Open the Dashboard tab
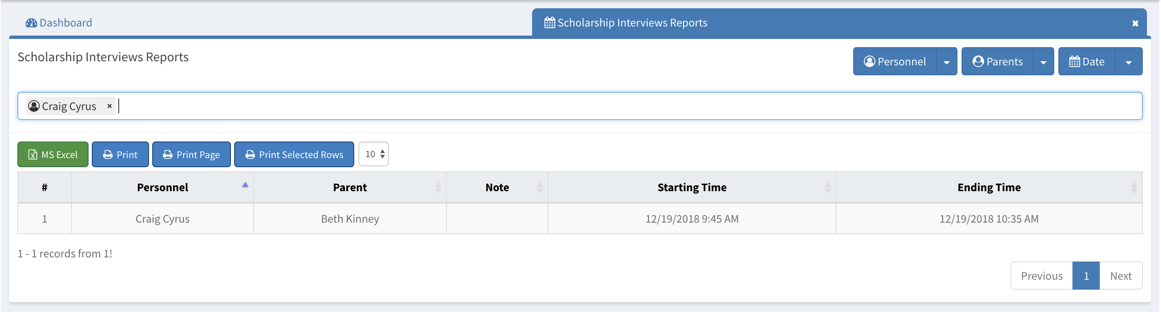The width and height of the screenshot is (1161, 312). coord(59,22)
